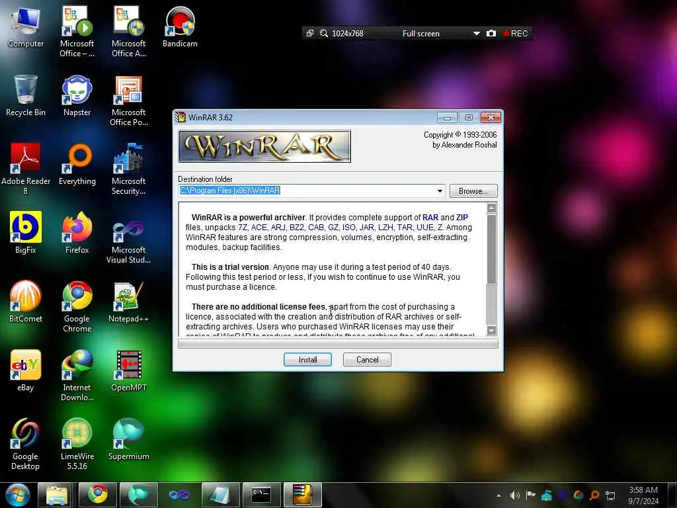Click the RAR link in the description text

click(430, 217)
